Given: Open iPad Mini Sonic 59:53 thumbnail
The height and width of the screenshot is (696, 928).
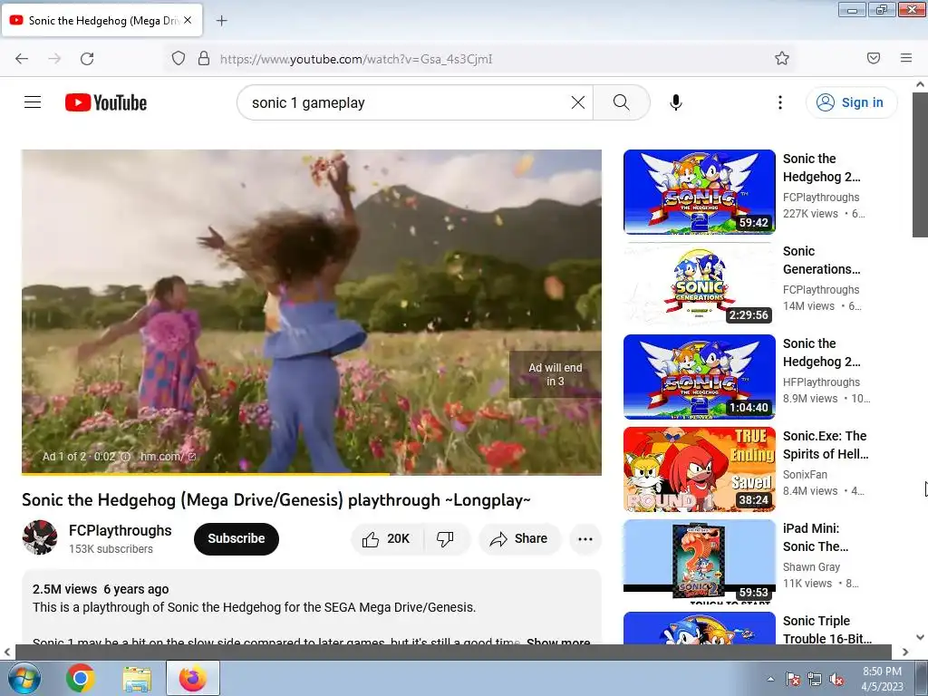Looking at the screenshot, I should [700, 561].
